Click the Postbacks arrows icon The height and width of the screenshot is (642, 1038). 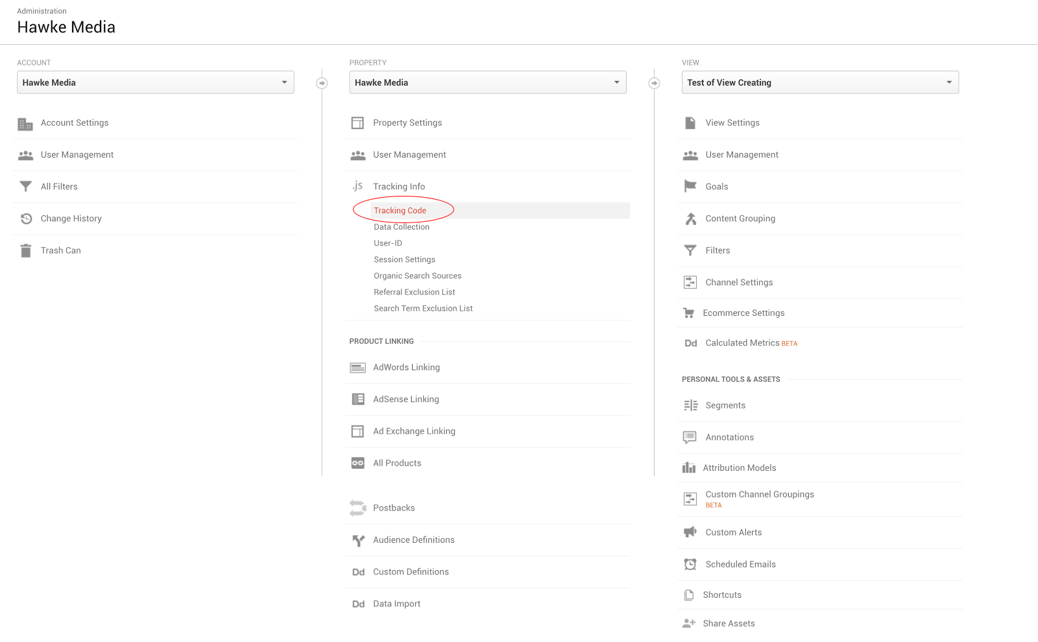click(357, 508)
